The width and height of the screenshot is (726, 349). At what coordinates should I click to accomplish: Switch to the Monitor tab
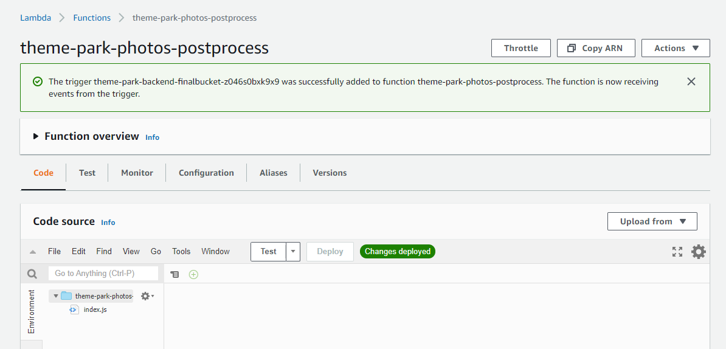coord(137,173)
